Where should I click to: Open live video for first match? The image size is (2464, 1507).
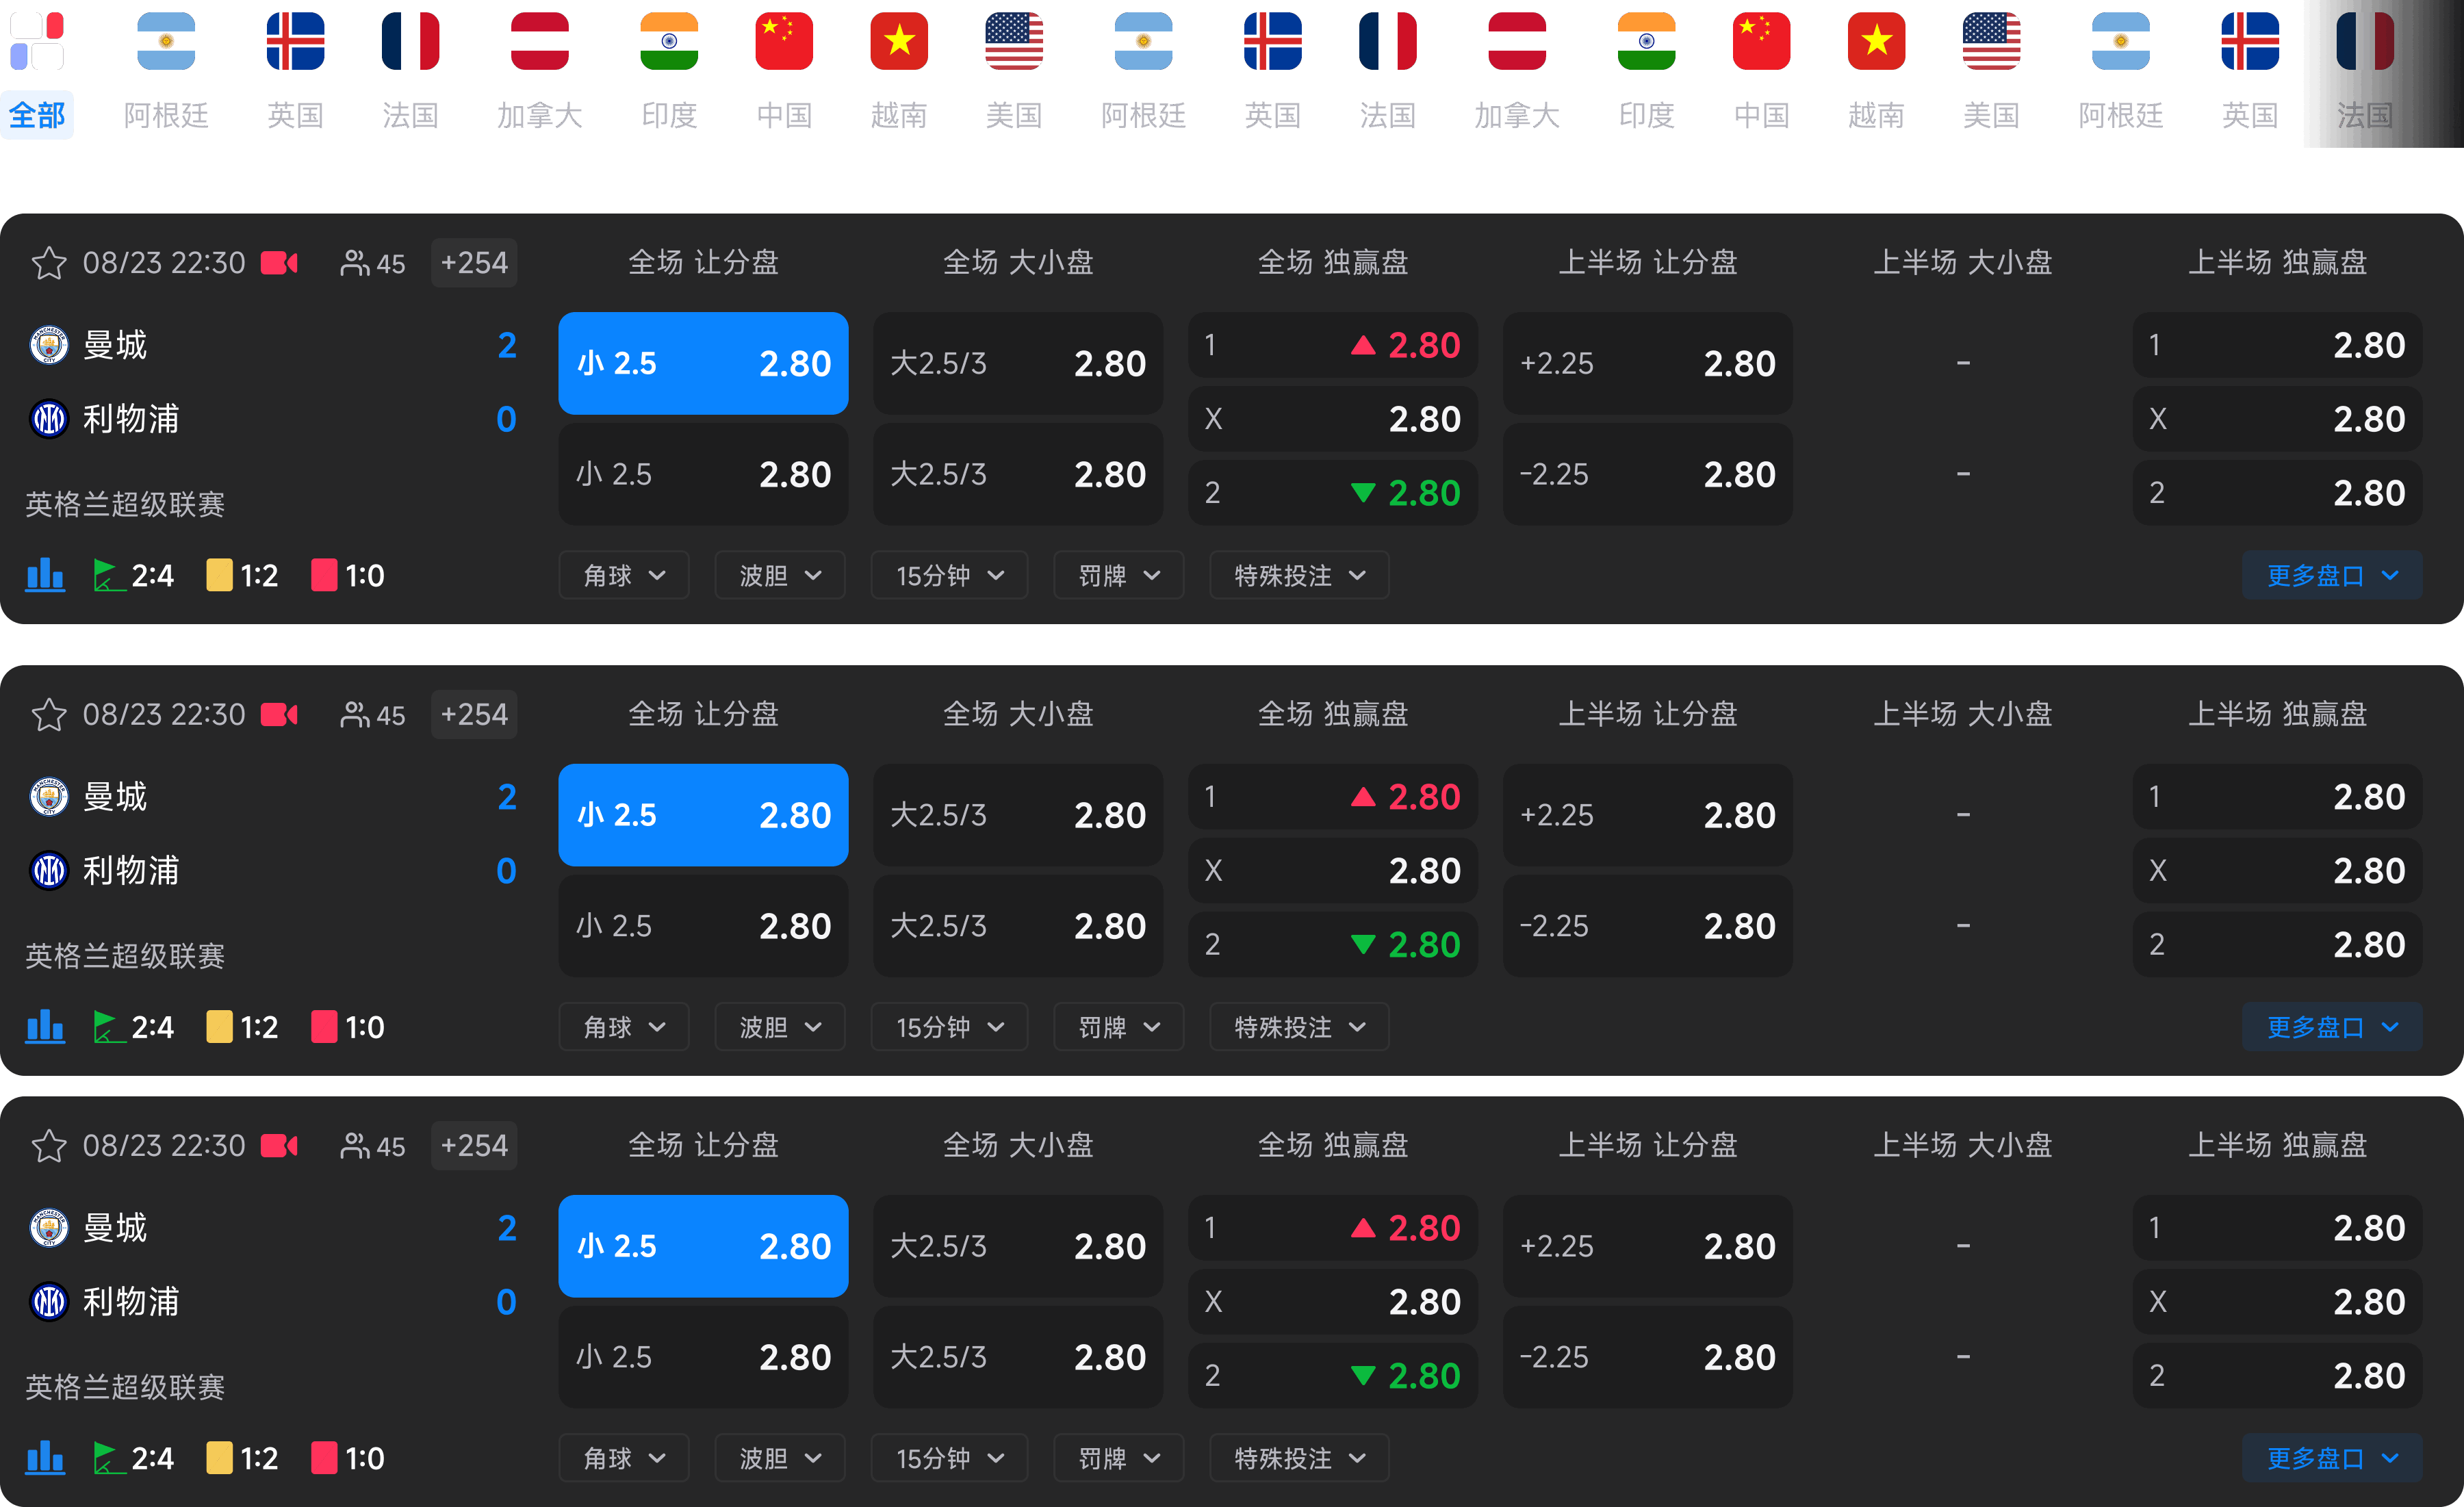pyautogui.click(x=280, y=263)
